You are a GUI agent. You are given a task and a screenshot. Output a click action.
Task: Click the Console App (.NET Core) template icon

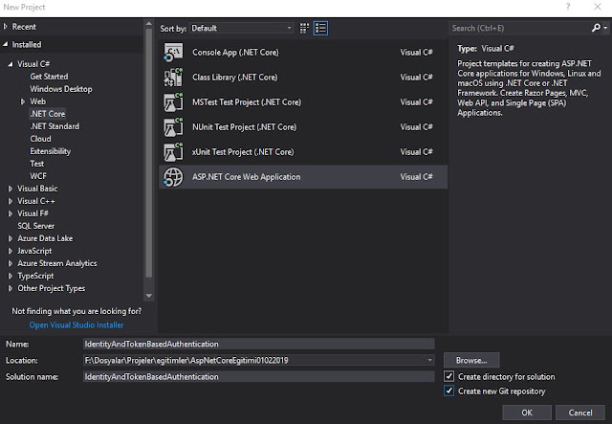coord(173,53)
